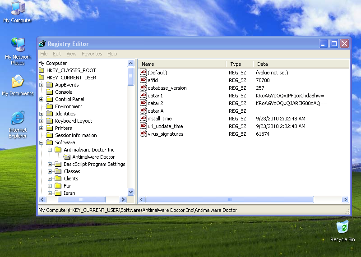Click tree pane scroll right arrow

(123, 199)
